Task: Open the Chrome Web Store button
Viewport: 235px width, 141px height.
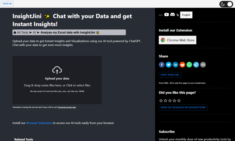Action: (x=177, y=40)
